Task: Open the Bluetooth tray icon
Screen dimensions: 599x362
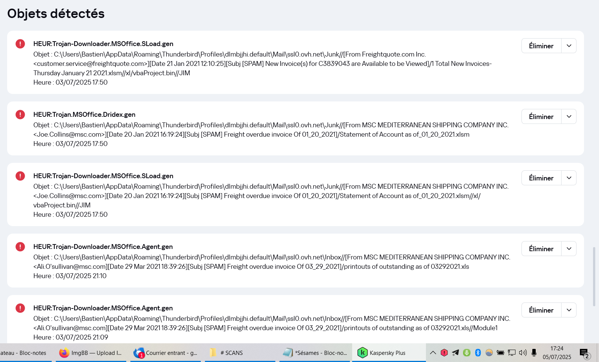Action: click(478, 353)
